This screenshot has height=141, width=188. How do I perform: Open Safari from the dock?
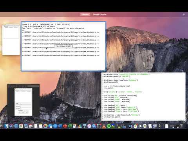tap(16, 126)
